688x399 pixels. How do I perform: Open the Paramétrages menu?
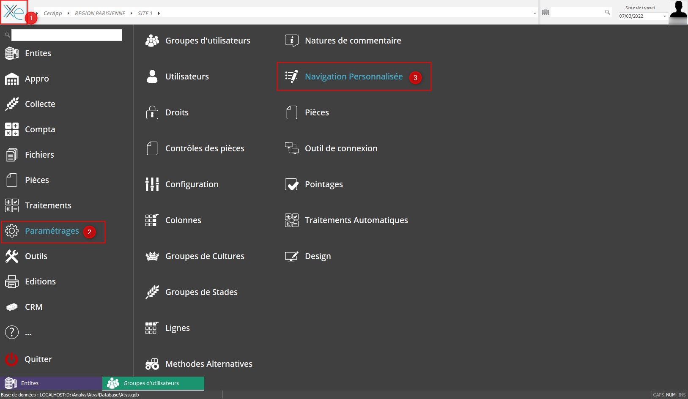point(52,231)
